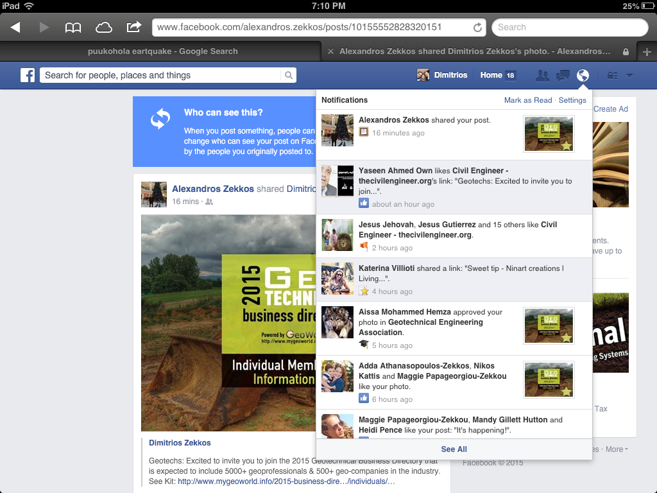Image resolution: width=657 pixels, height=493 pixels.
Task: Open Alexandros Zekkos shared your post notification
Action: [x=454, y=134]
